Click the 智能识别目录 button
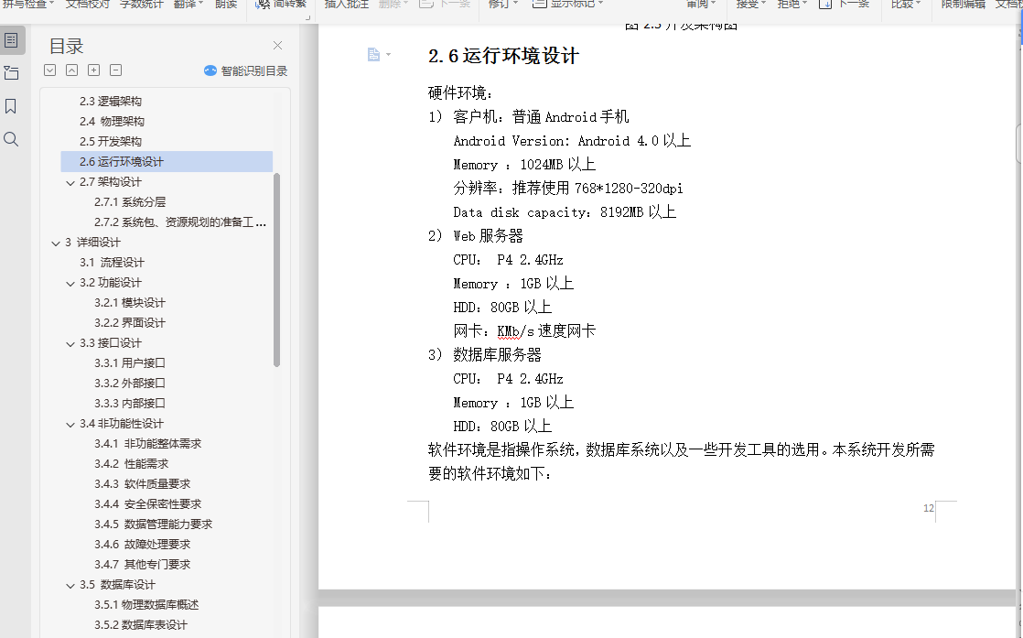The width and height of the screenshot is (1023, 638). [246, 71]
